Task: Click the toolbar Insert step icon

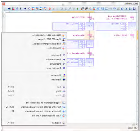Action: [x=29, y=9]
